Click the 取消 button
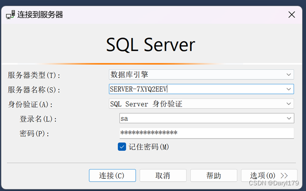The height and width of the screenshot is (191, 306). click(x=163, y=175)
